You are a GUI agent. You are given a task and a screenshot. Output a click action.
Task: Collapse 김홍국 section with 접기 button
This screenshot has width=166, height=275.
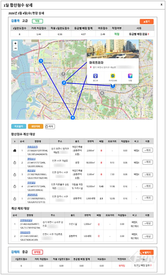point(147,21)
